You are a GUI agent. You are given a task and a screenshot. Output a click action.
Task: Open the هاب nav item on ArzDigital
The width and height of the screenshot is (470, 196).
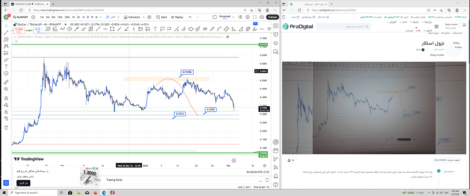(x=418, y=31)
